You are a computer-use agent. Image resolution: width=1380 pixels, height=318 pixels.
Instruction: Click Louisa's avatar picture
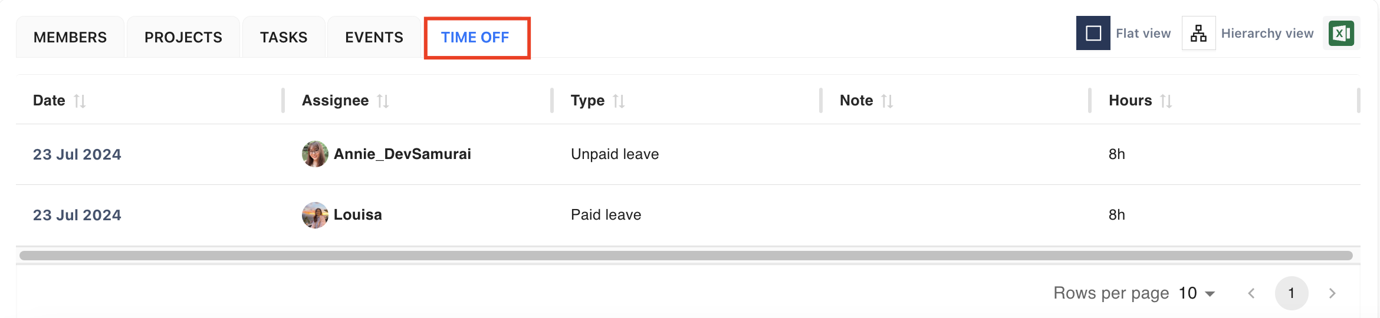click(x=315, y=215)
